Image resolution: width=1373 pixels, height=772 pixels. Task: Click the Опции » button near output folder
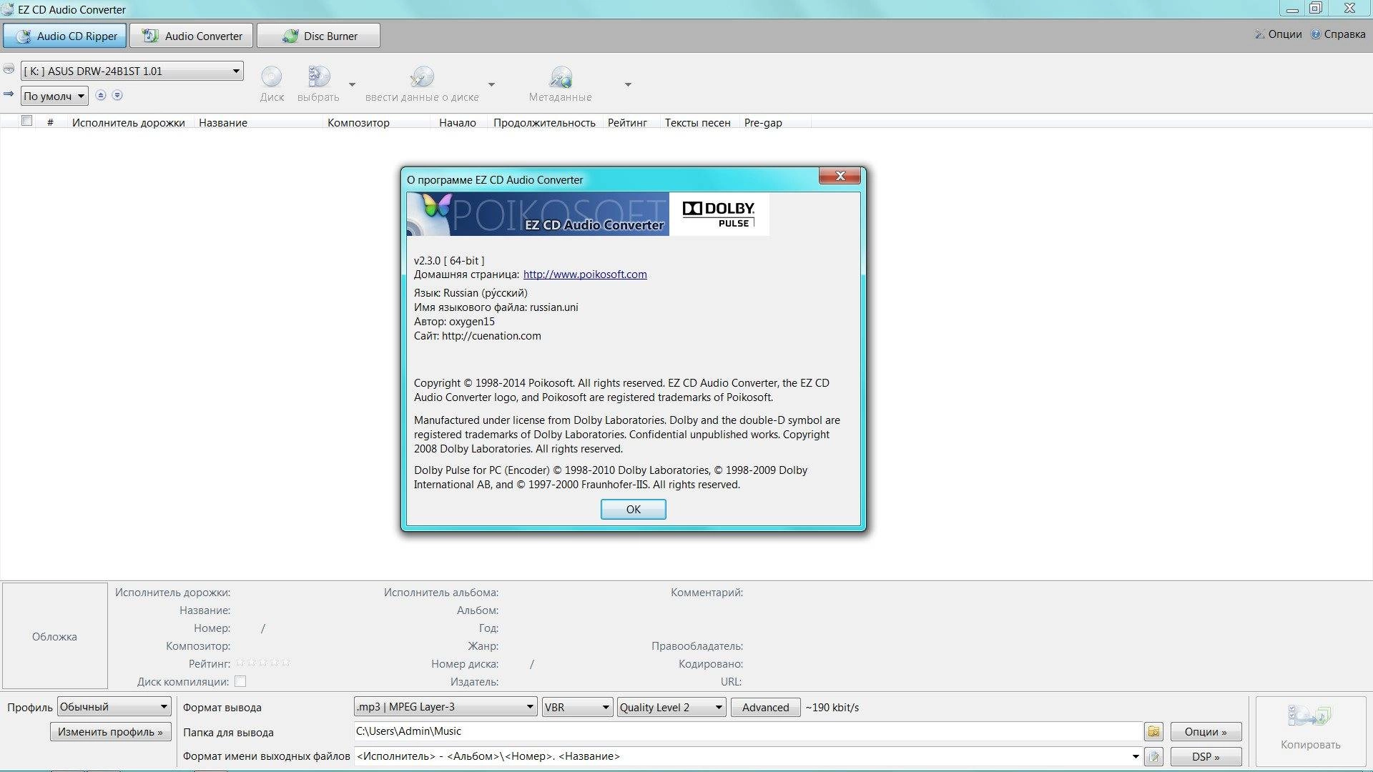pos(1206,731)
